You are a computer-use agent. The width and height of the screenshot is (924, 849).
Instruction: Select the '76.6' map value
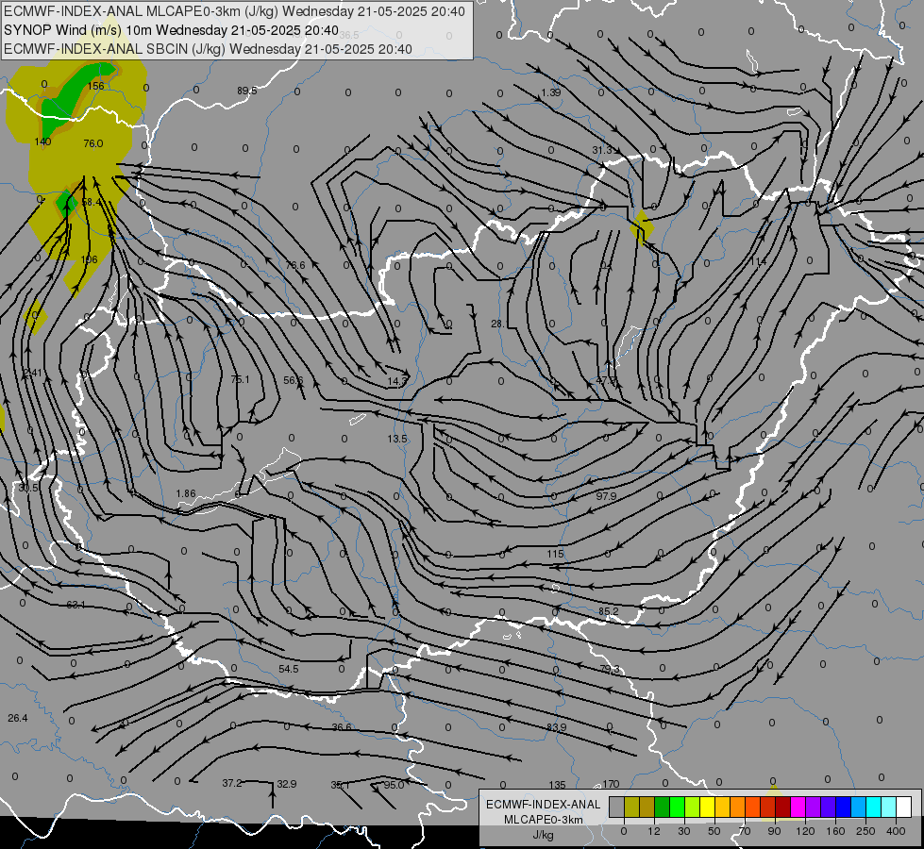[x=295, y=265]
